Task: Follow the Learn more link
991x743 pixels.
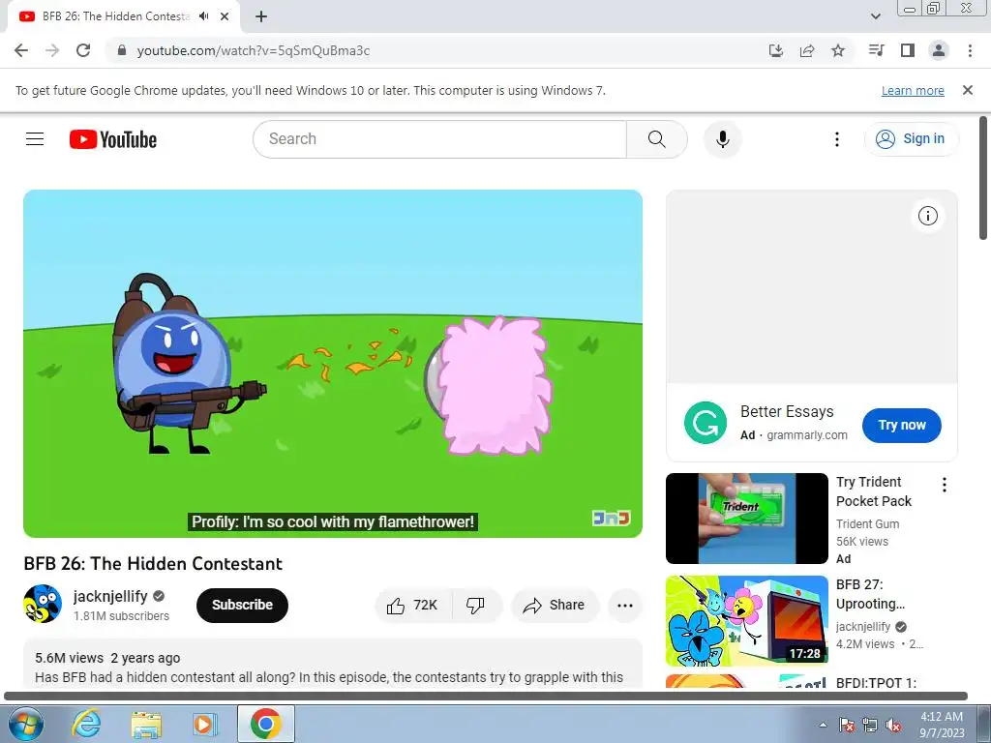Action: pos(913,90)
